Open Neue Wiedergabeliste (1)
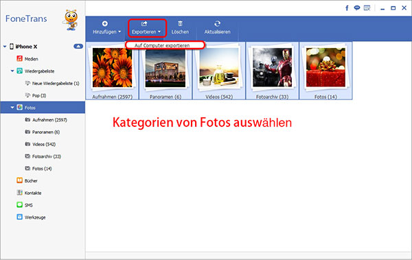 click(x=56, y=83)
